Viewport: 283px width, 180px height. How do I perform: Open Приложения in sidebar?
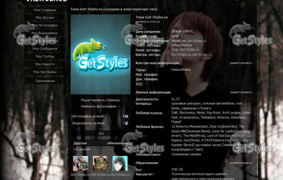(45, 81)
